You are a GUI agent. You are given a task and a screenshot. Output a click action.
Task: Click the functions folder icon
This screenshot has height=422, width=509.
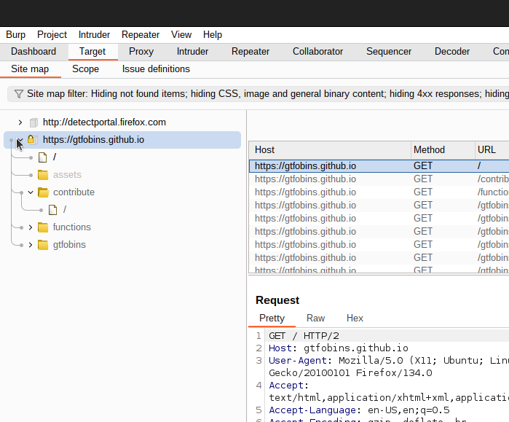tap(43, 227)
